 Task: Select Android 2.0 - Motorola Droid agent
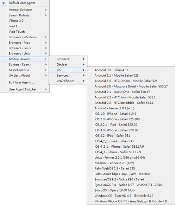(131, 87)
